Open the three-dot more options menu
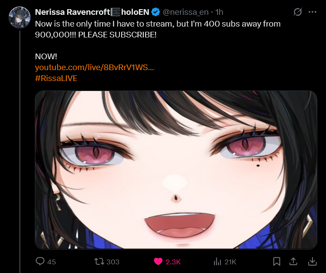326x273 pixels. pos(312,12)
